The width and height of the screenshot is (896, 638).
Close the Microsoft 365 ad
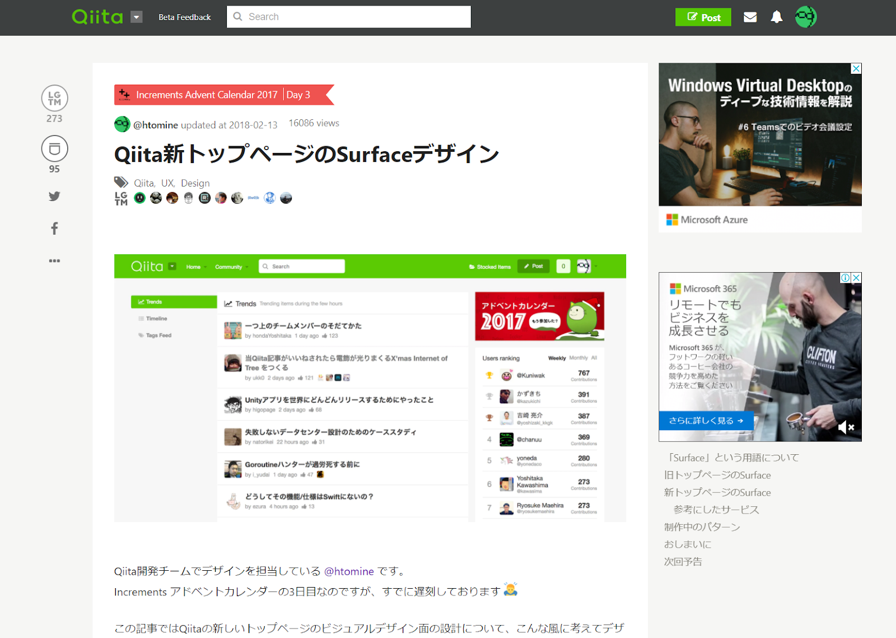coord(856,278)
